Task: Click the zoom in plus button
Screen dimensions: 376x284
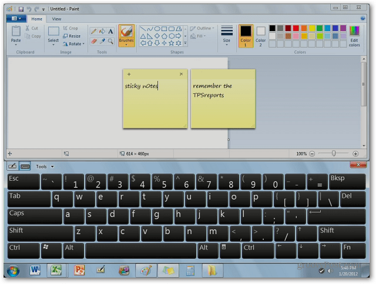Action: point(355,154)
